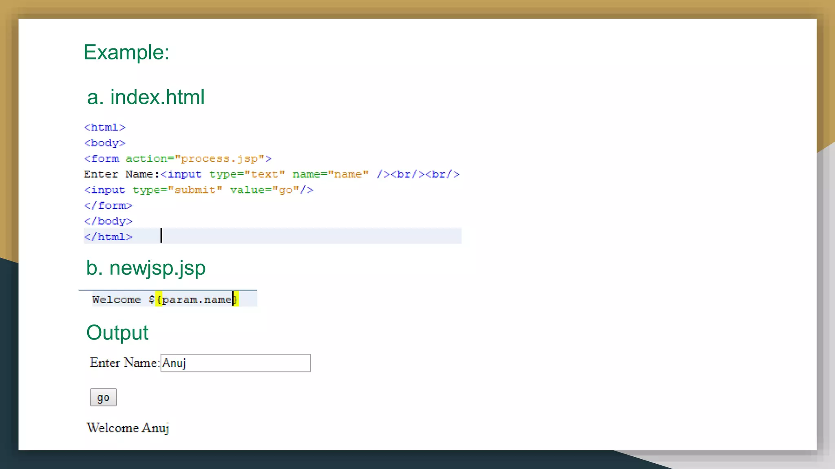This screenshot has width=835, height=469.
Task: Click the Enter Name input field containing Anuj
Action: pos(236,363)
